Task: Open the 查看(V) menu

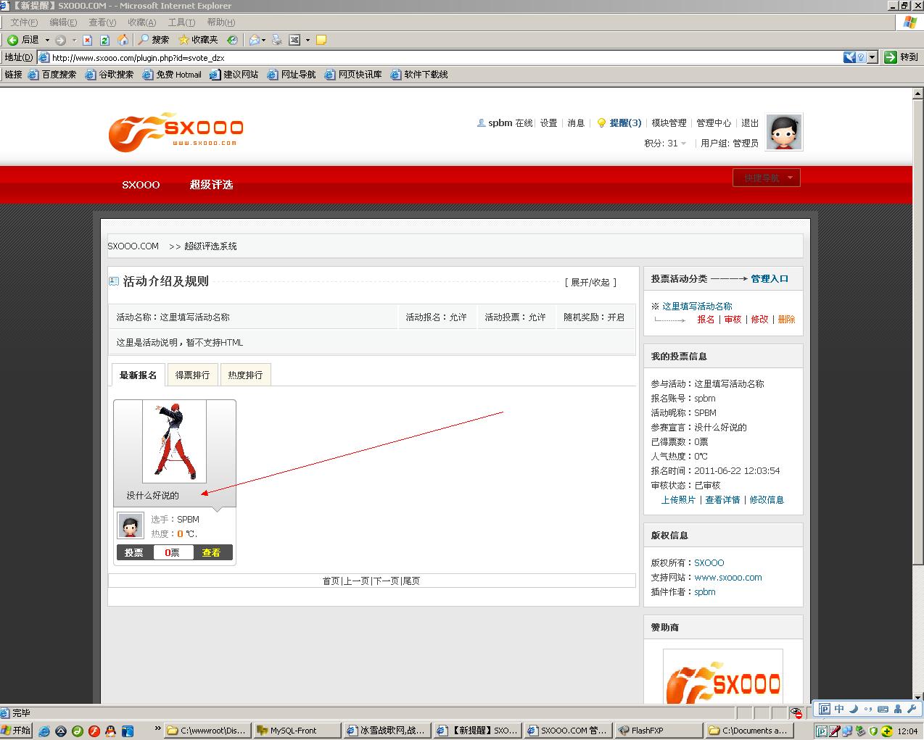Action: pos(102,22)
